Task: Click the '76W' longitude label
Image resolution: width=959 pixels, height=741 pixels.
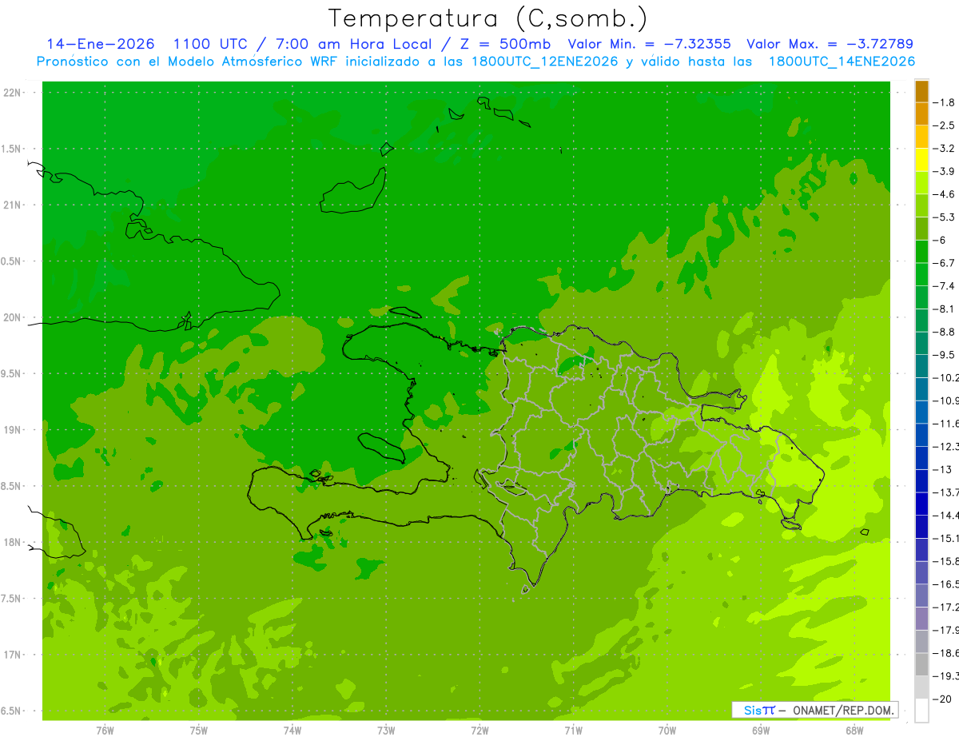Action: point(105,731)
